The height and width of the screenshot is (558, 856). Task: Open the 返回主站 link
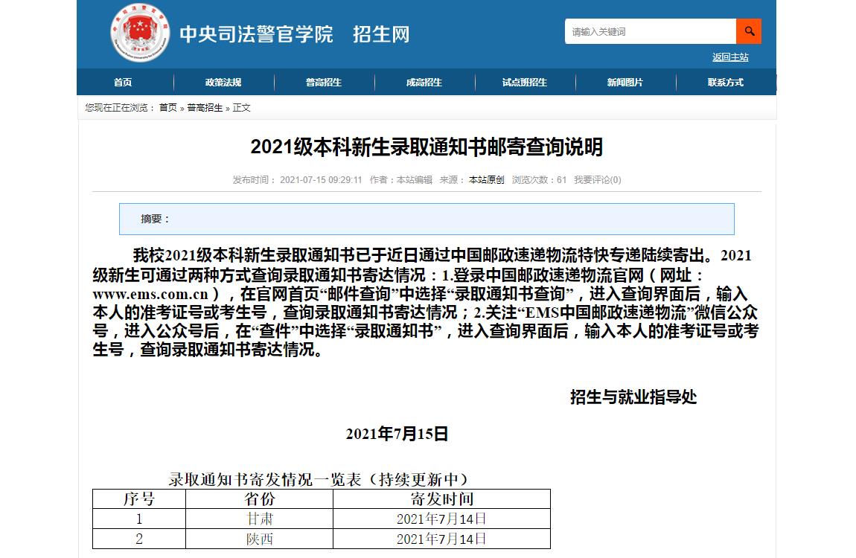coord(730,57)
